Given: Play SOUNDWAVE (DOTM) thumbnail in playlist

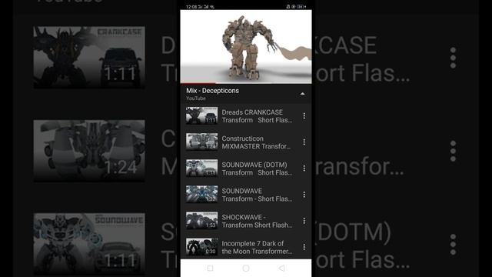Looking at the screenshot, I should 201,168.
